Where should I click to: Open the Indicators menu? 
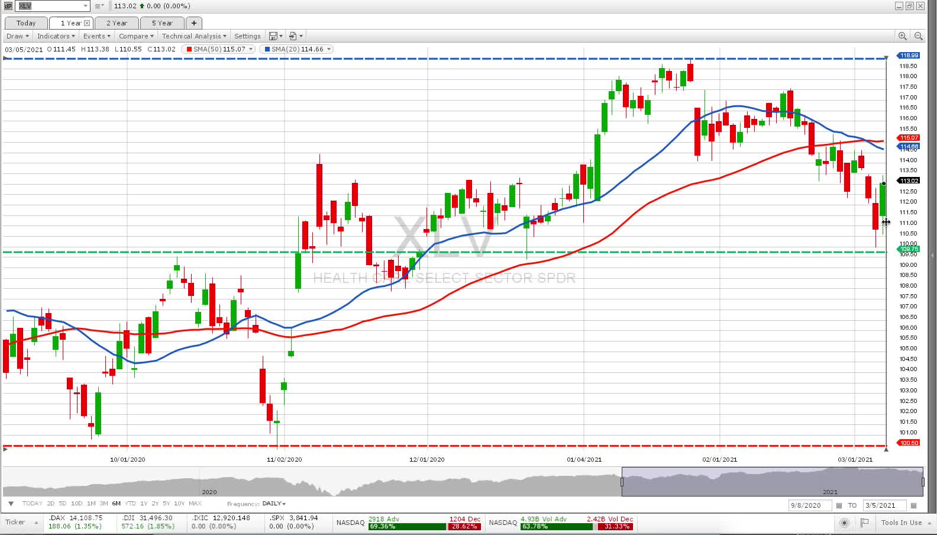[x=56, y=36]
